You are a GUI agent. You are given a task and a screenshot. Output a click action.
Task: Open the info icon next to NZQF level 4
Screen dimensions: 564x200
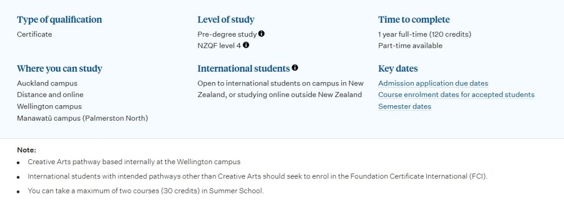click(x=246, y=45)
